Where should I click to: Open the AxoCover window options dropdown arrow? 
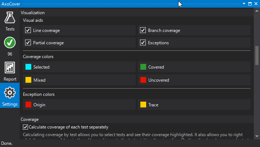[244, 4]
